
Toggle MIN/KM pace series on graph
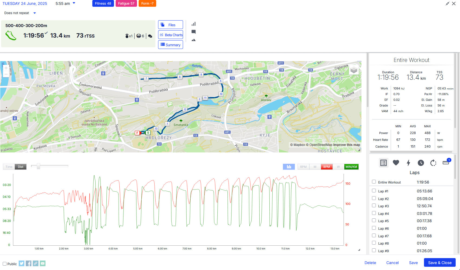pos(351,167)
